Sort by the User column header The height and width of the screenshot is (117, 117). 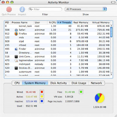[x=41, y=22]
